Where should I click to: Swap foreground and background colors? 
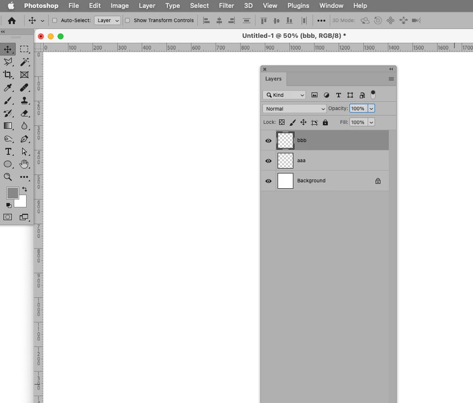[x=25, y=189]
